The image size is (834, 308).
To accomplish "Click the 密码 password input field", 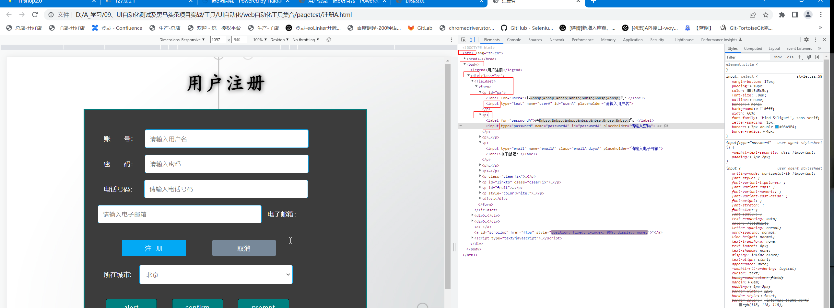I will [227, 164].
